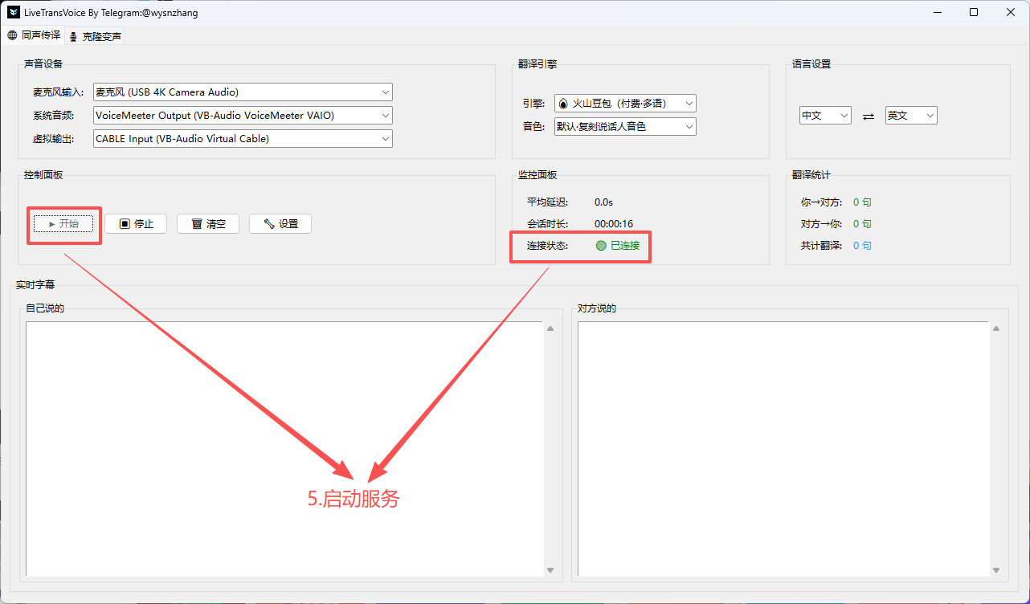This screenshot has width=1030, height=604.
Task: Click the 0 句 count beside 共计翻译
Action: coord(862,246)
